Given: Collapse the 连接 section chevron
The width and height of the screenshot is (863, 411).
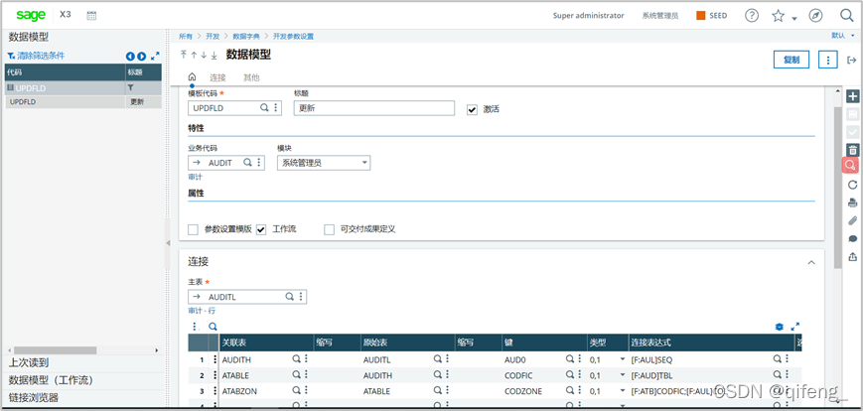Looking at the screenshot, I should (x=811, y=262).
